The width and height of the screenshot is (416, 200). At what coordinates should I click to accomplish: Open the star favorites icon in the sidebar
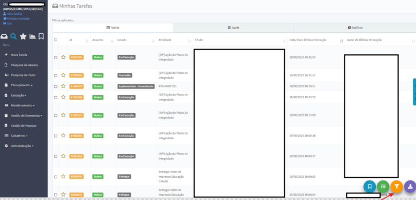[23, 36]
